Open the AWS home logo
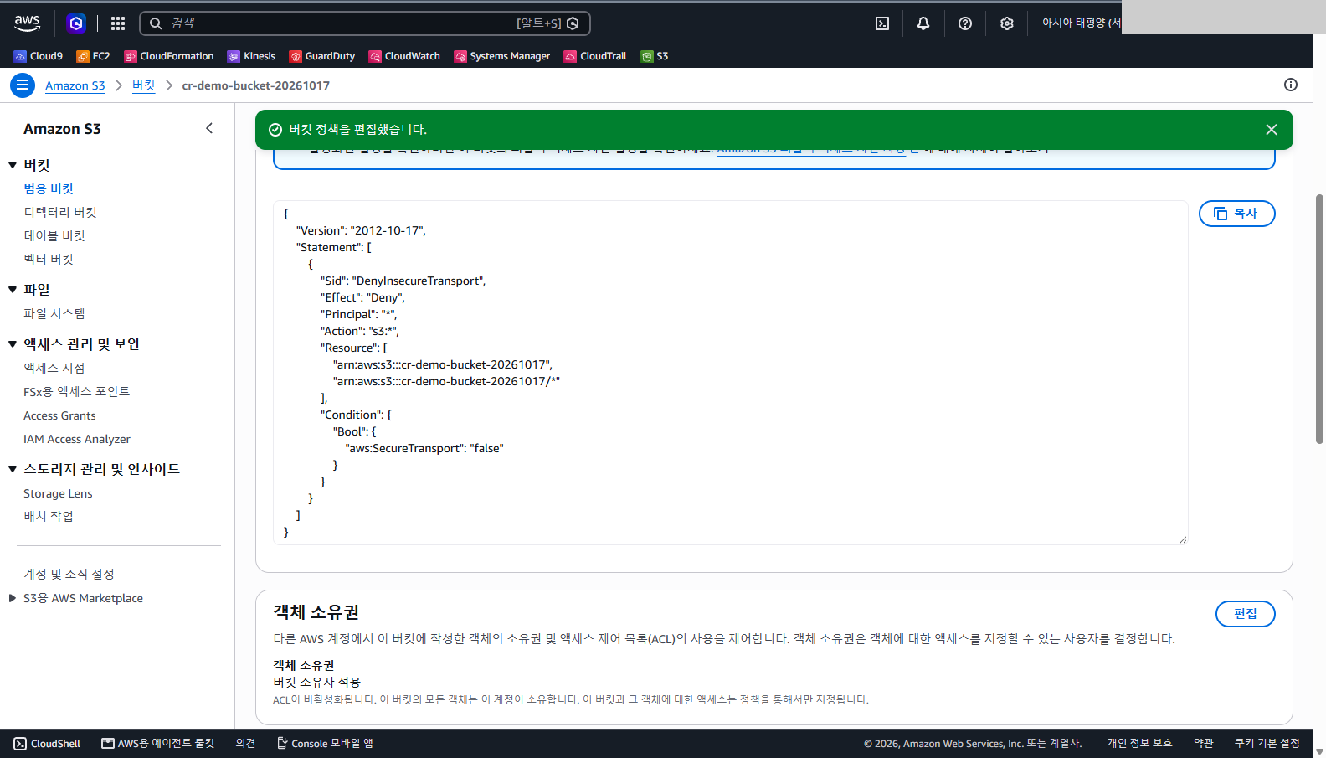 point(28,23)
